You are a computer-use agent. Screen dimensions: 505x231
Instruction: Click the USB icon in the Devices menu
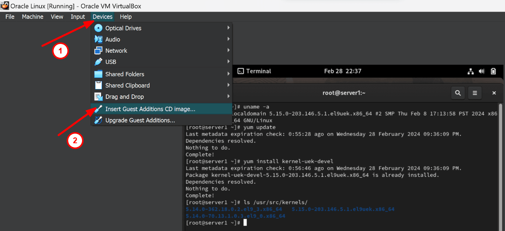tap(99, 62)
